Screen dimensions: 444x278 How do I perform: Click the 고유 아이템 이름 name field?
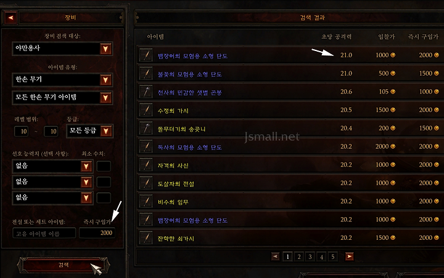(x=44, y=233)
